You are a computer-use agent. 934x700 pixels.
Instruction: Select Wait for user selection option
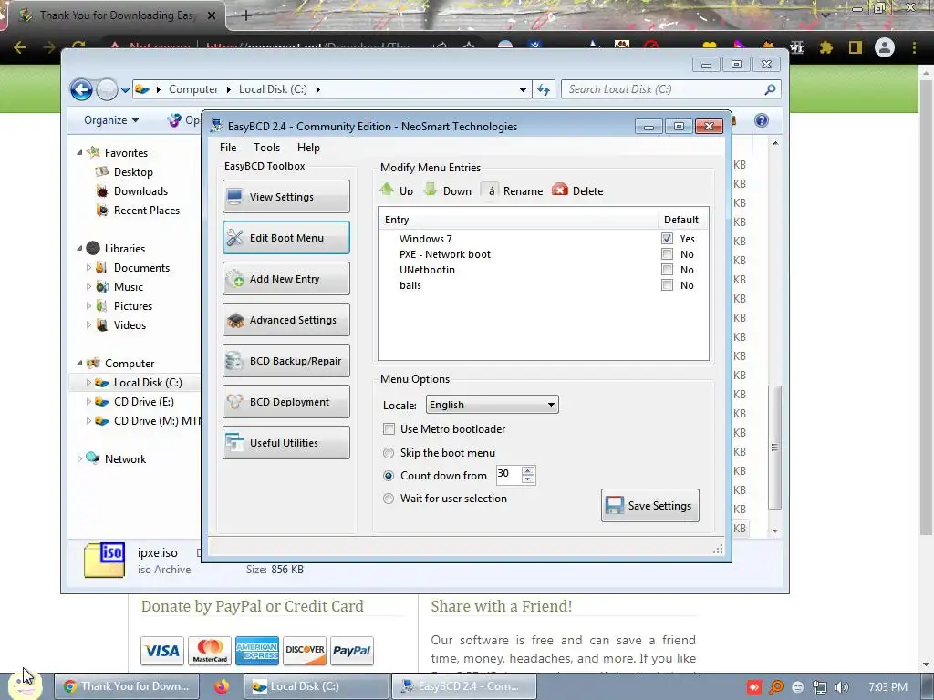[389, 499]
